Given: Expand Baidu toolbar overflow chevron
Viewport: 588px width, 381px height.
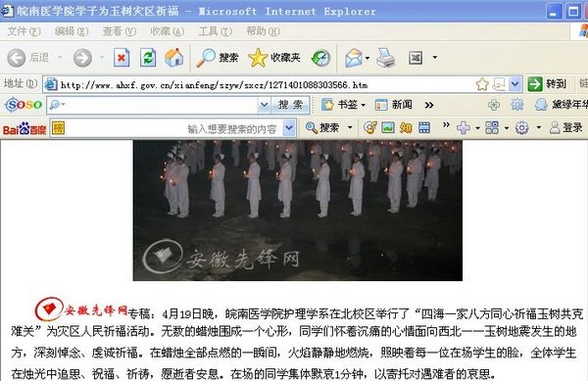Looking at the screenshot, I should [x=446, y=124].
